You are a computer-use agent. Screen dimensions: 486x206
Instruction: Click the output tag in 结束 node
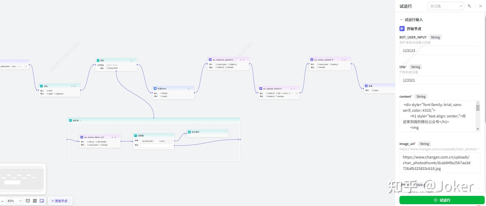(x=375, y=90)
